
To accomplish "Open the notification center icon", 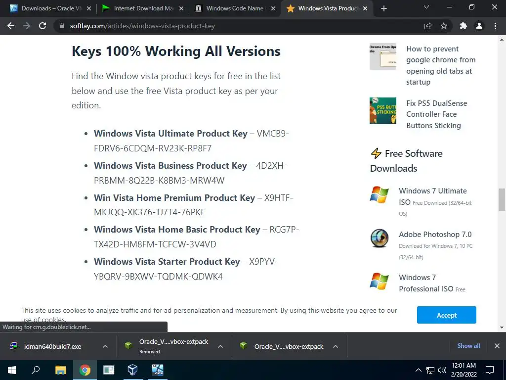I will 490,370.
